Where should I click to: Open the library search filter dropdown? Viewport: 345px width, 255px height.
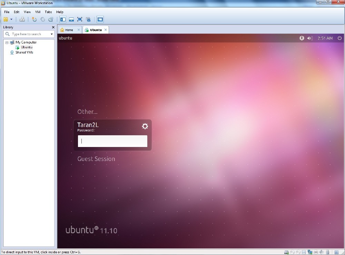[52, 34]
